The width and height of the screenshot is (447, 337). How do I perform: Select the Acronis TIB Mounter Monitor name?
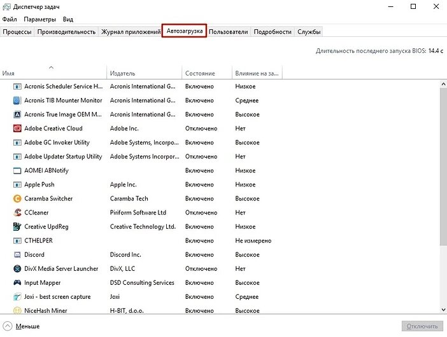coord(63,100)
